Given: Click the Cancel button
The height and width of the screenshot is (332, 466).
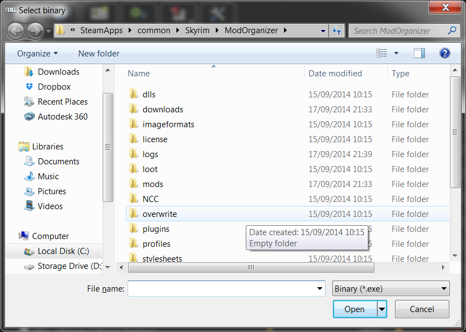Looking at the screenshot, I should (422, 309).
